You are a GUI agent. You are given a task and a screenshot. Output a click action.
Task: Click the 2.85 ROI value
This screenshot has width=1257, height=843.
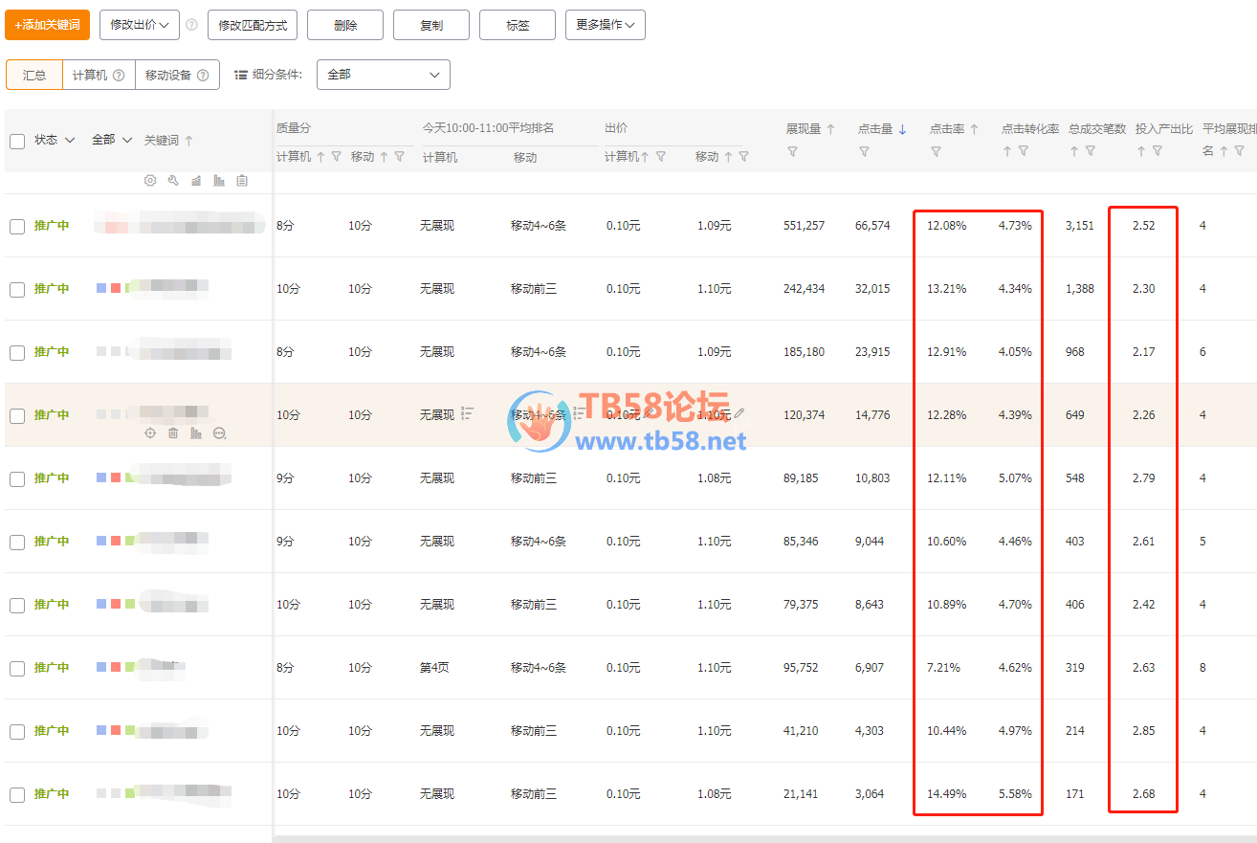1143,731
